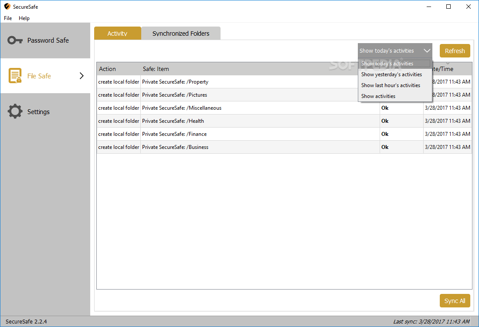Screen dimensions: 479x327
Task: Select the /Miscellaneous folder row item
Action: [x=182, y=108]
